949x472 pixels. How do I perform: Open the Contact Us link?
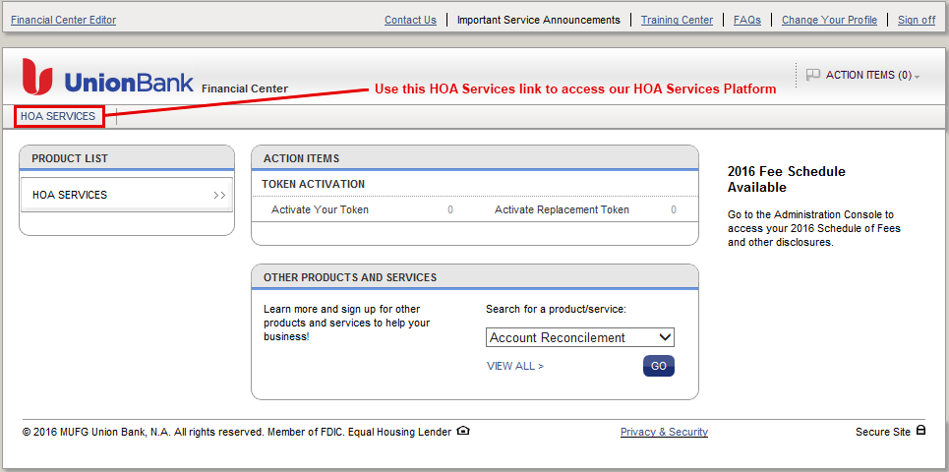410,20
